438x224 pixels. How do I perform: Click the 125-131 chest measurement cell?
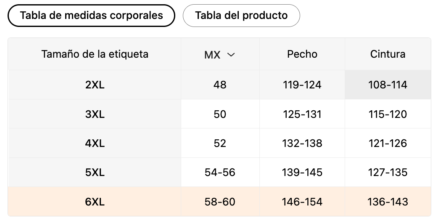pyautogui.click(x=302, y=114)
